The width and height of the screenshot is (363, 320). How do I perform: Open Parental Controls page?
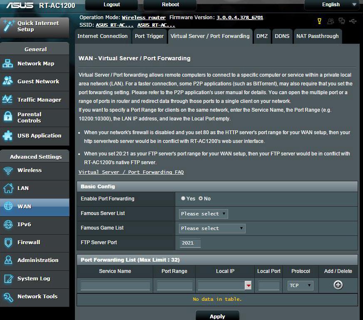(x=35, y=117)
